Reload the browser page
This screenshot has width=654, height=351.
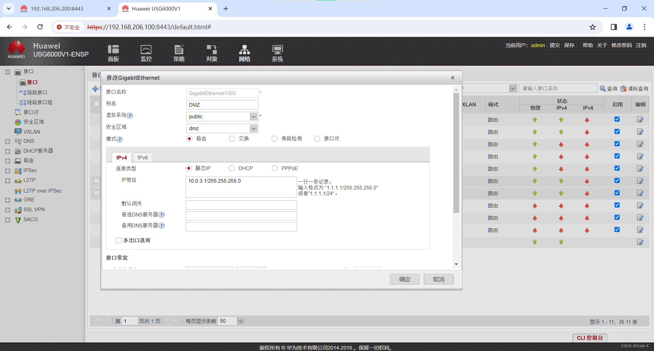point(40,27)
